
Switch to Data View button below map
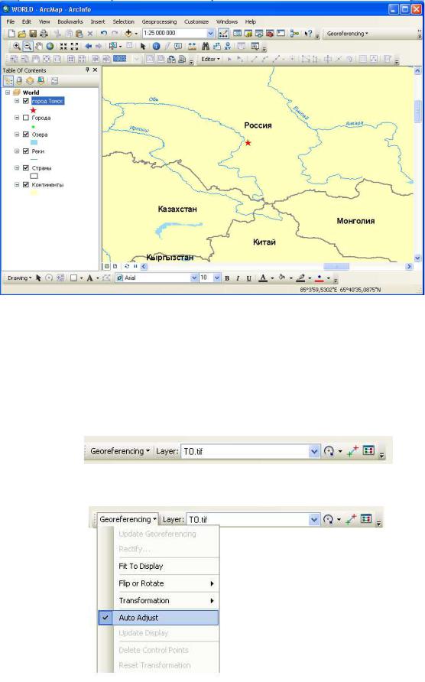click(107, 266)
